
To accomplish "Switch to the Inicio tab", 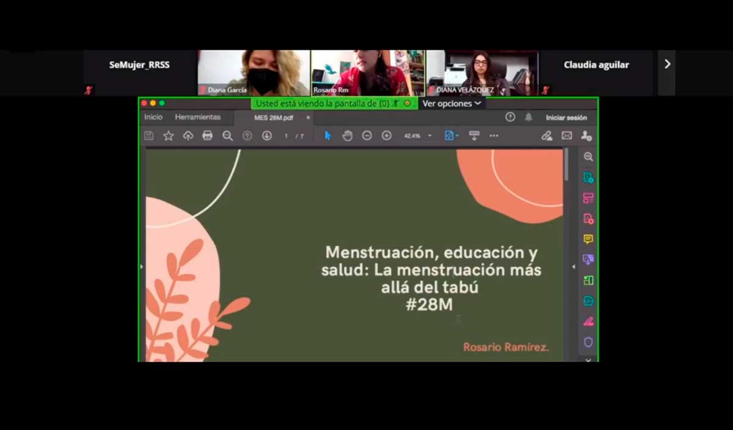I will click(x=153, y=117).
